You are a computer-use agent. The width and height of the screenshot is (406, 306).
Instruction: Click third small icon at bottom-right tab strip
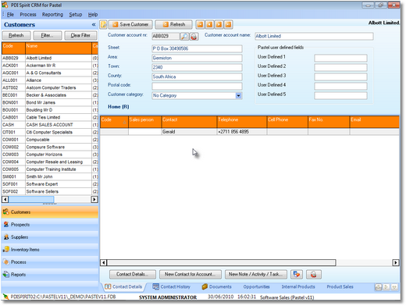click(x=394, y=287)
